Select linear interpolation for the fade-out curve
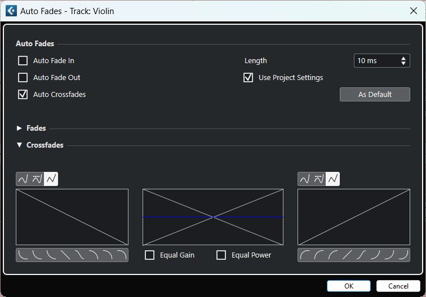This screenshot has height=297, width=426. (51, 179)
